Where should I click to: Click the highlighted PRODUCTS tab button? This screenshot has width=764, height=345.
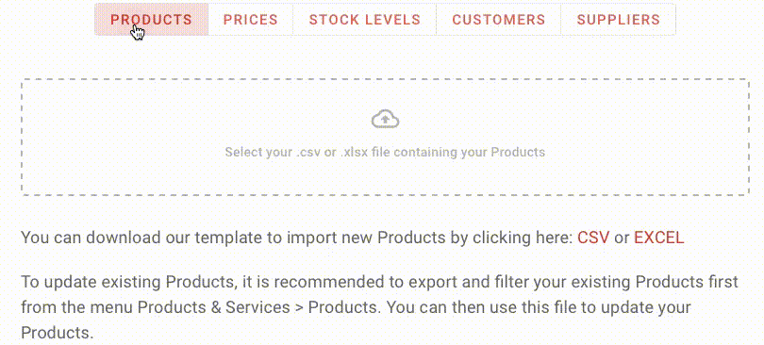[151, 20]
